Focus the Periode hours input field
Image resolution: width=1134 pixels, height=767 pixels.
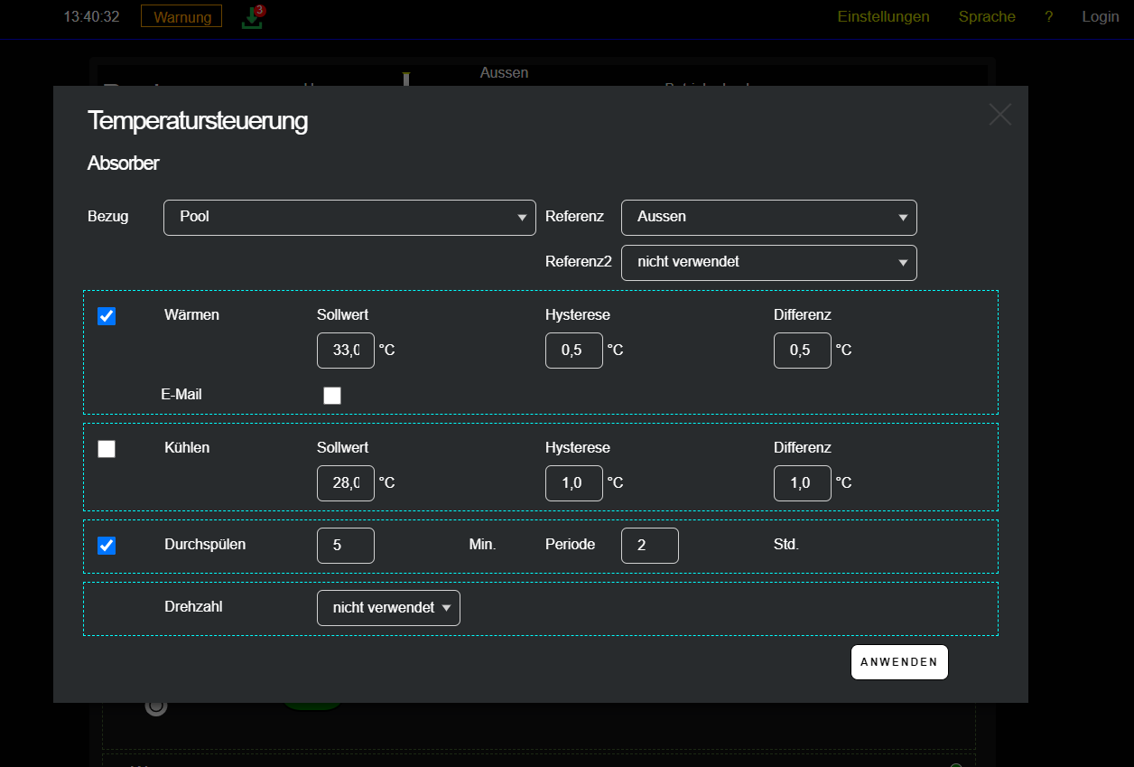point(650,546)
